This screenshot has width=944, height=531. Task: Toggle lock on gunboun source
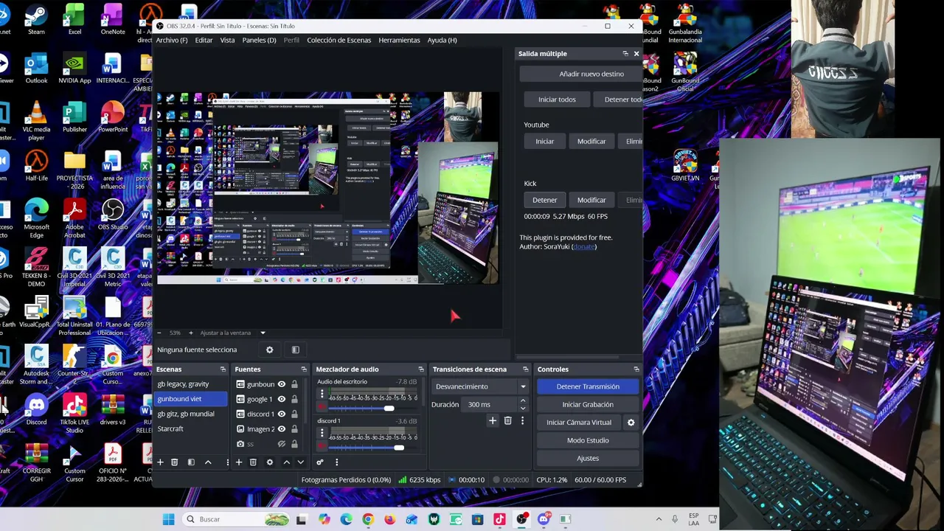294,384
